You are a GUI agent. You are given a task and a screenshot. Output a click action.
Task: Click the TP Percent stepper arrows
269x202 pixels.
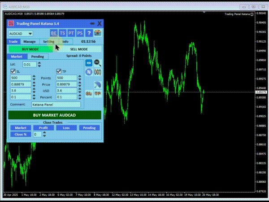coord(80,97)
